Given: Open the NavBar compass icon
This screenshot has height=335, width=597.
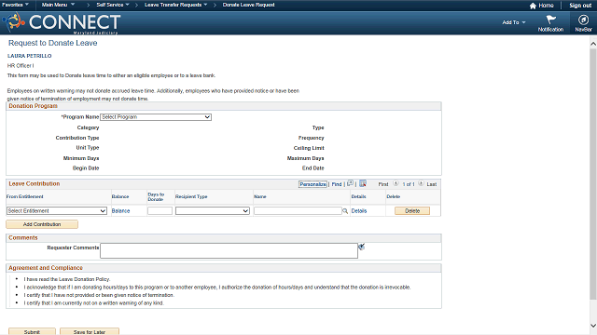Looking at the screenshot, I should [x=583, y=20].
